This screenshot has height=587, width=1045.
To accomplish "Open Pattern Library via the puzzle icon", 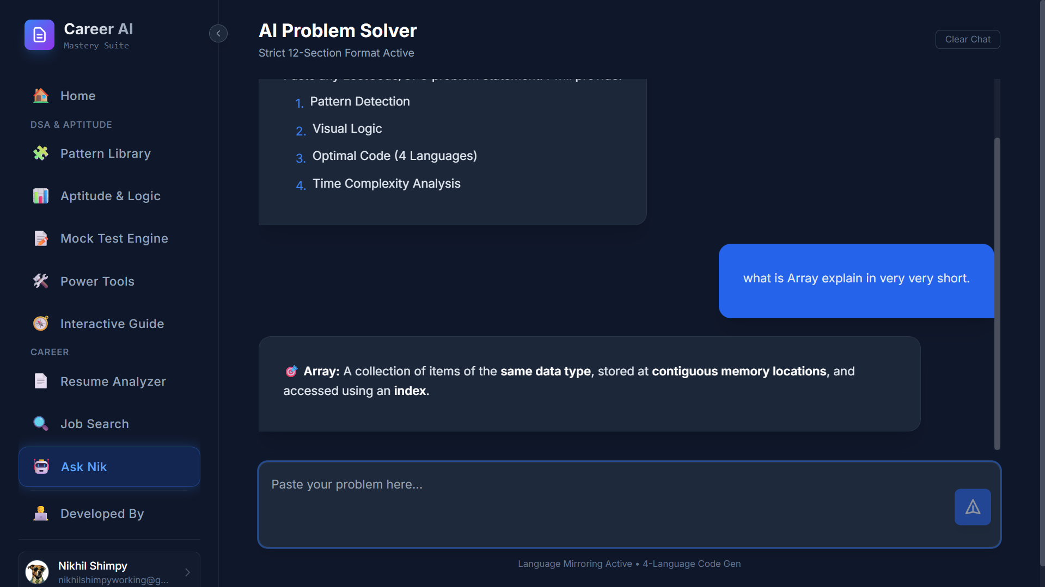I will coord(40,153).
